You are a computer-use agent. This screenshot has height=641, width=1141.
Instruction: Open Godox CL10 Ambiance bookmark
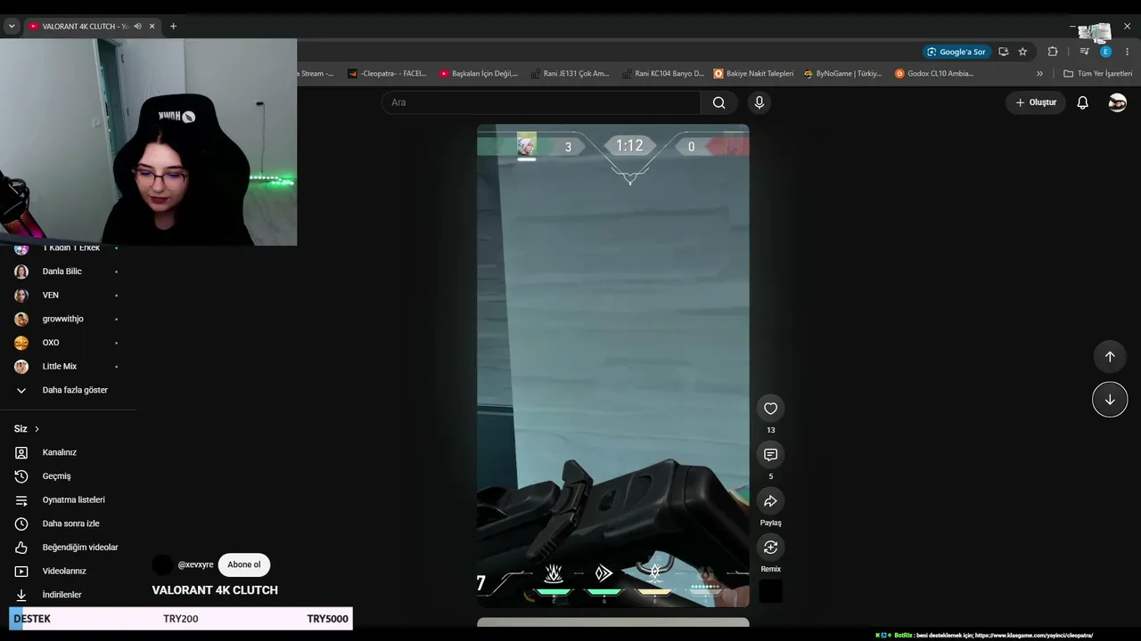pos(934,74)
